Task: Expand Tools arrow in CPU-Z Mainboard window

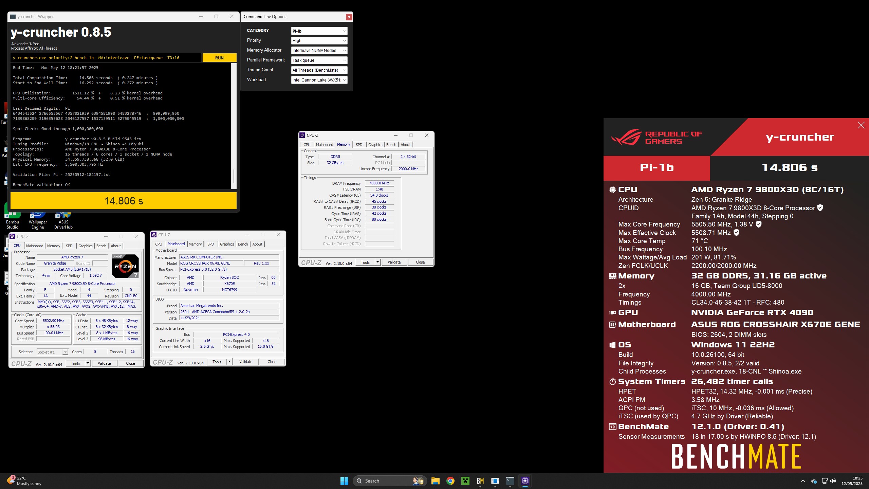Action: (x=229, y=362)
